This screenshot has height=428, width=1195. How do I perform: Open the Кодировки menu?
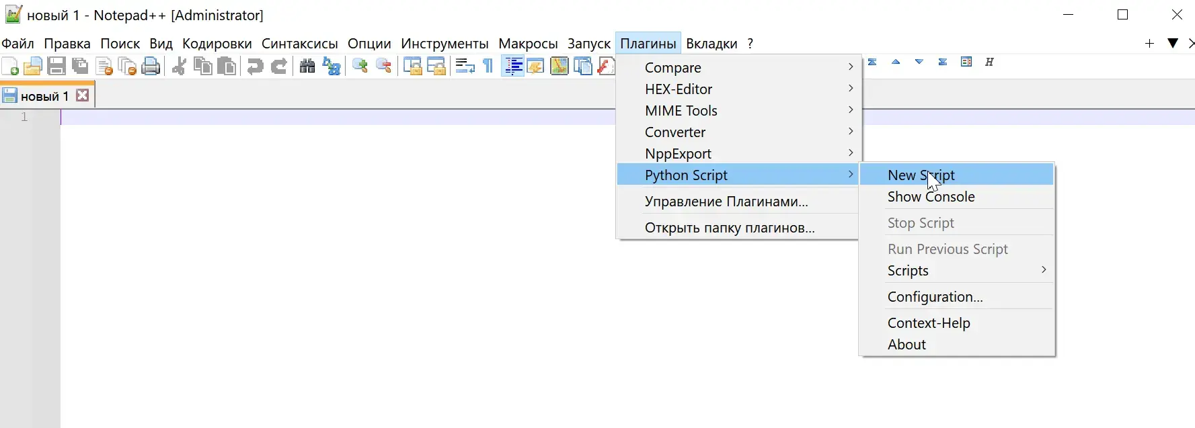tap(217, 44)
